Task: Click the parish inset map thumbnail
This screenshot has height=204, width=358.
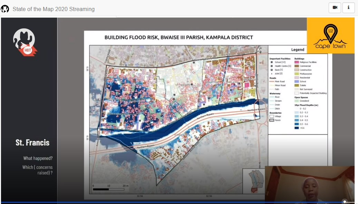Action: point(254,181)
